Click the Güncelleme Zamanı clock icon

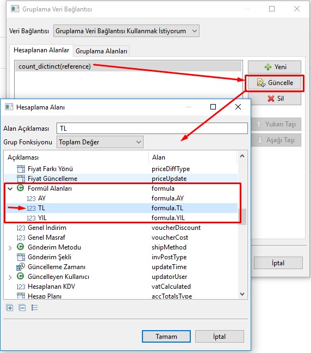click(x=21, y=266)
